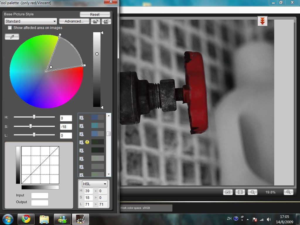
Task: Open the Advanced settings dialog
Action: click(x=74, y=21)
